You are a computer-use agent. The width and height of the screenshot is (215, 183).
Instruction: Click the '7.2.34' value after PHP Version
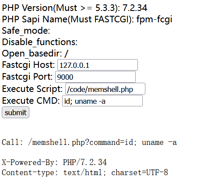click(x=135, y=8)
